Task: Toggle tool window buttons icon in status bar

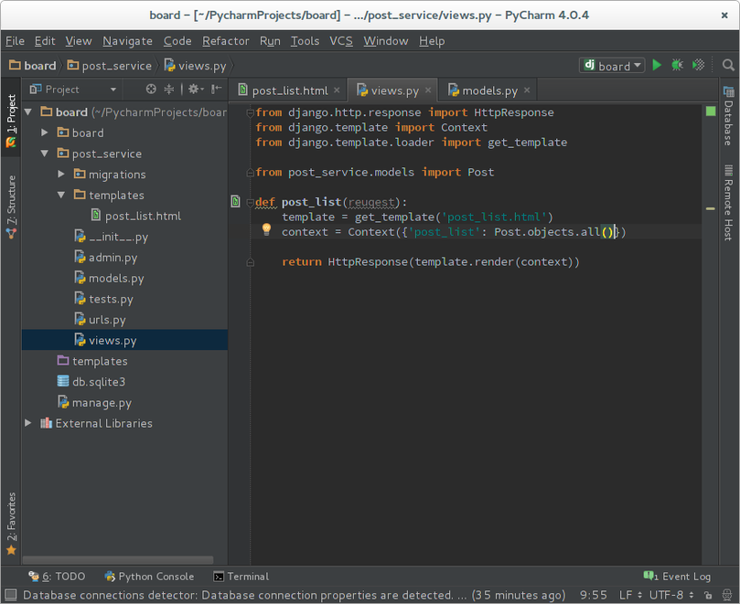Action: click(10, 595)
